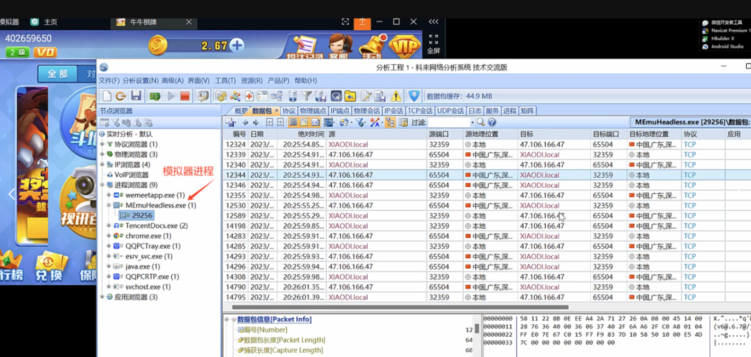Switch to the 矩阵 tab
This screenshot has height=357, width=751.
click(527, 111)
